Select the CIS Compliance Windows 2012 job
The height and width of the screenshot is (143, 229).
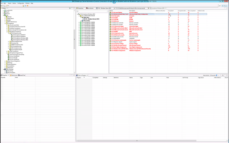click(x=20, y=40)
